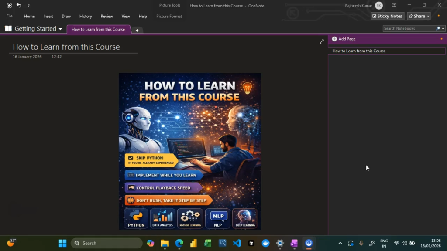Click the Ribbon Display Options icon
The height and width of the screenshot is (251, 447).
[x=394, y=5]
